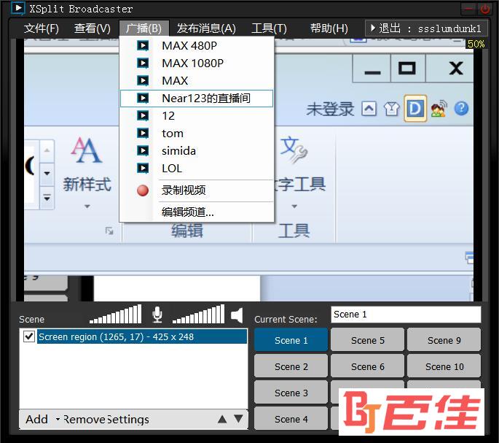Image resolution: width=499 pixels, height=443 pixels.
Task: Click the play icon beside MAX 1080P
Action: click(143, 63)
